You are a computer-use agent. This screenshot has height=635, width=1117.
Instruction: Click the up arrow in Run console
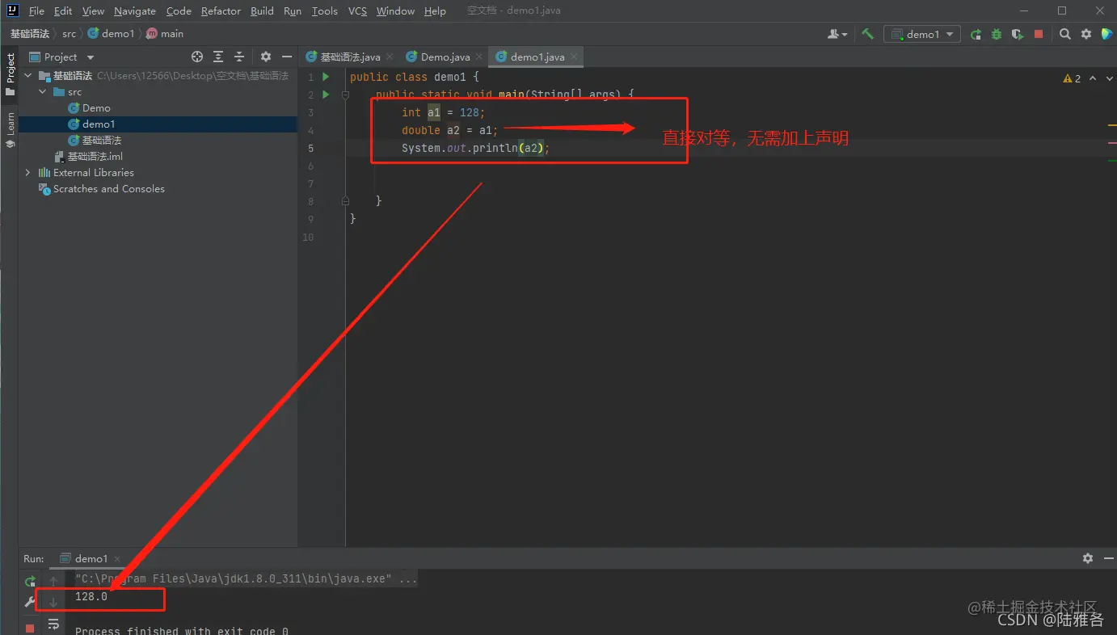(x=53, y=581)
